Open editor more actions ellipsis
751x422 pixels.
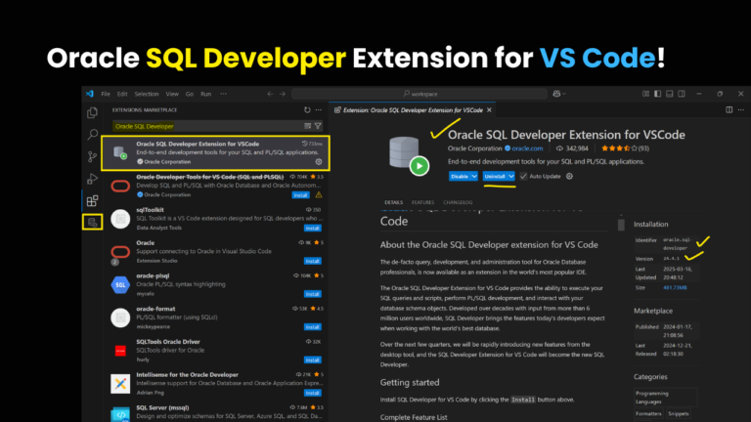[741, 110]
